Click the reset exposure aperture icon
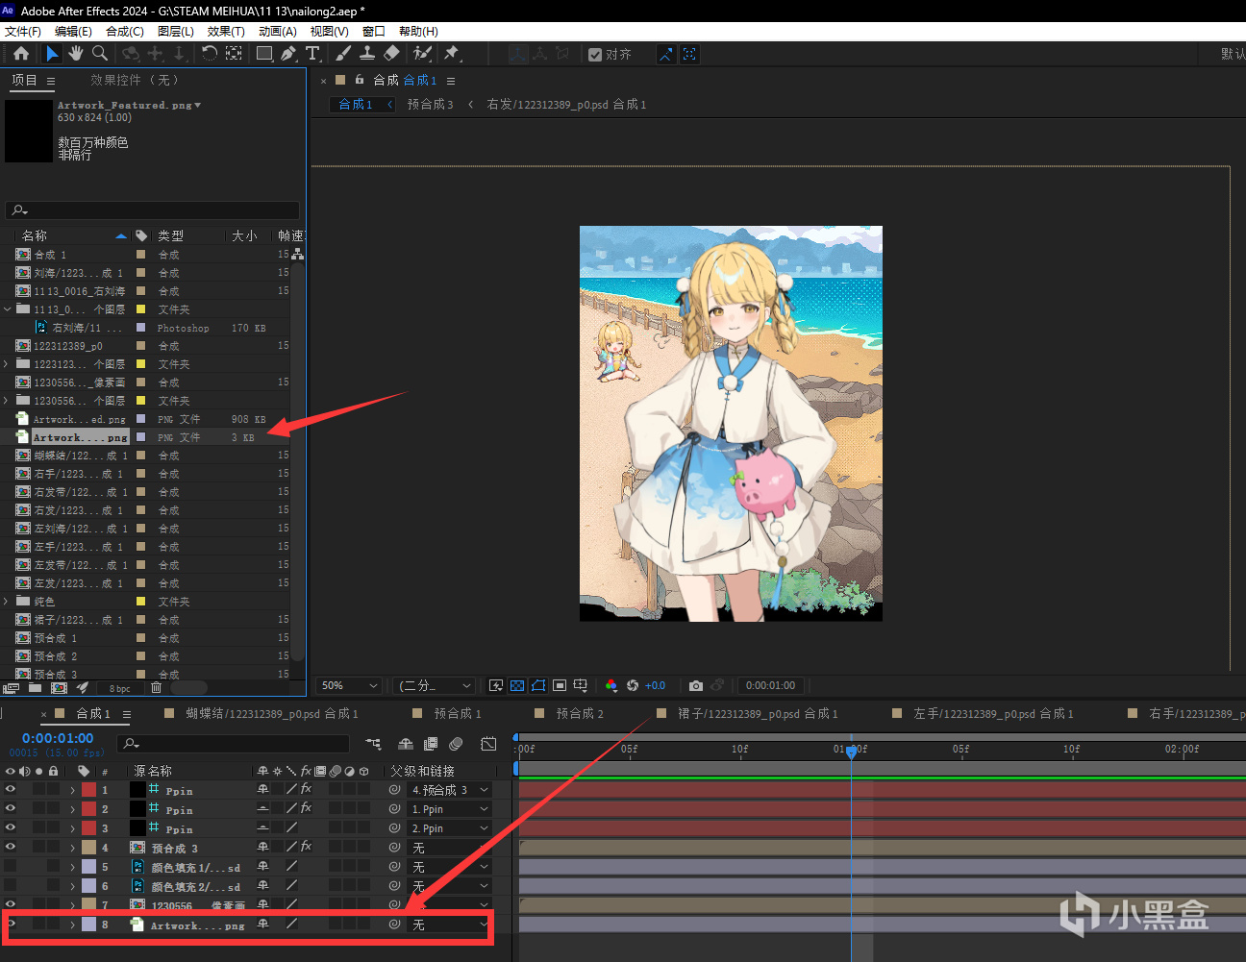Screen dimensions: 1246x962 pos(633,685)
